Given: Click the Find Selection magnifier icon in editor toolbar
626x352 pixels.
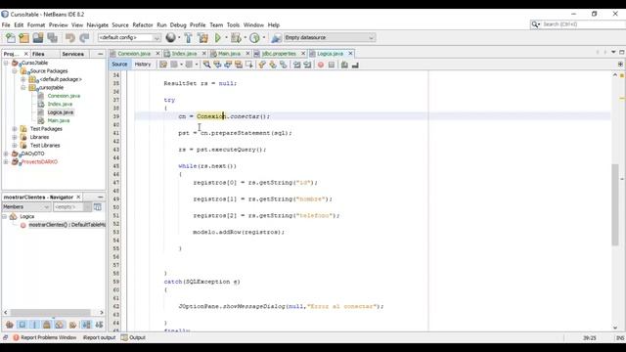Looking at the screenshot, I should pyautogui.click(x=206, y=65).
